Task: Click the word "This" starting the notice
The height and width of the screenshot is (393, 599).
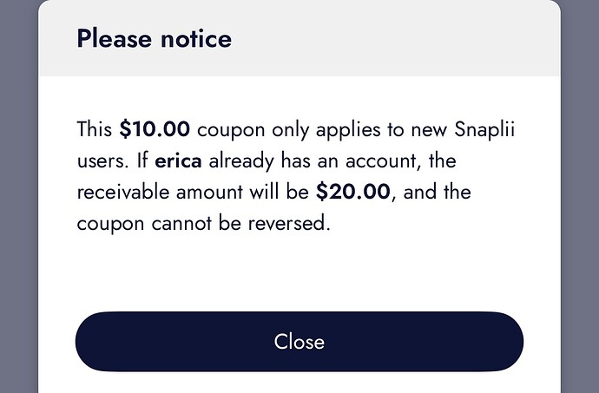Action: (94, 130)
